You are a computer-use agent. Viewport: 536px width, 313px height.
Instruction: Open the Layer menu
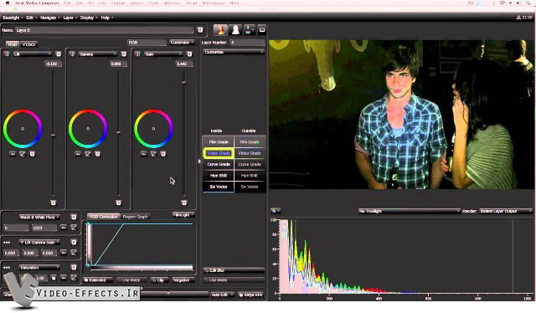pyautogui.click(x=70, y=18)
